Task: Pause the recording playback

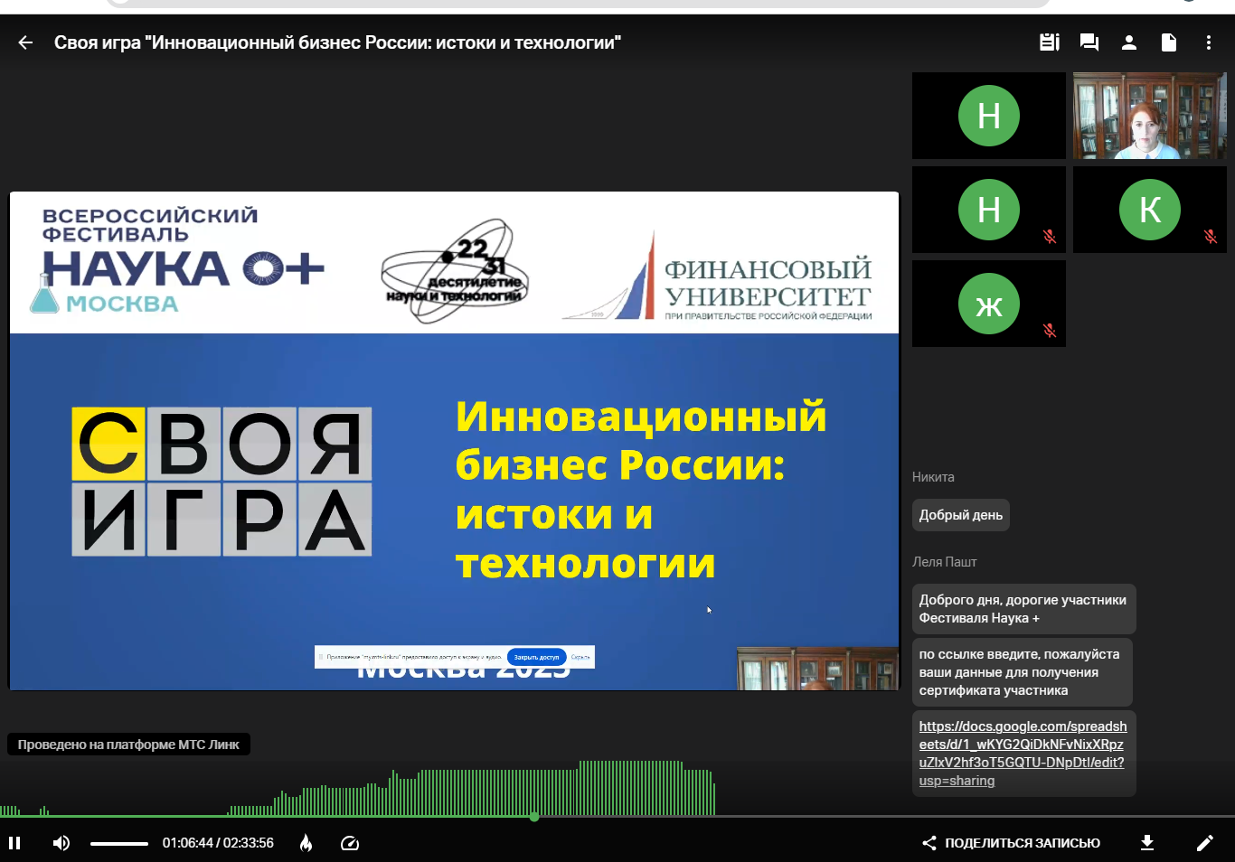Action: pyautogui.click(x=14, y=843)
